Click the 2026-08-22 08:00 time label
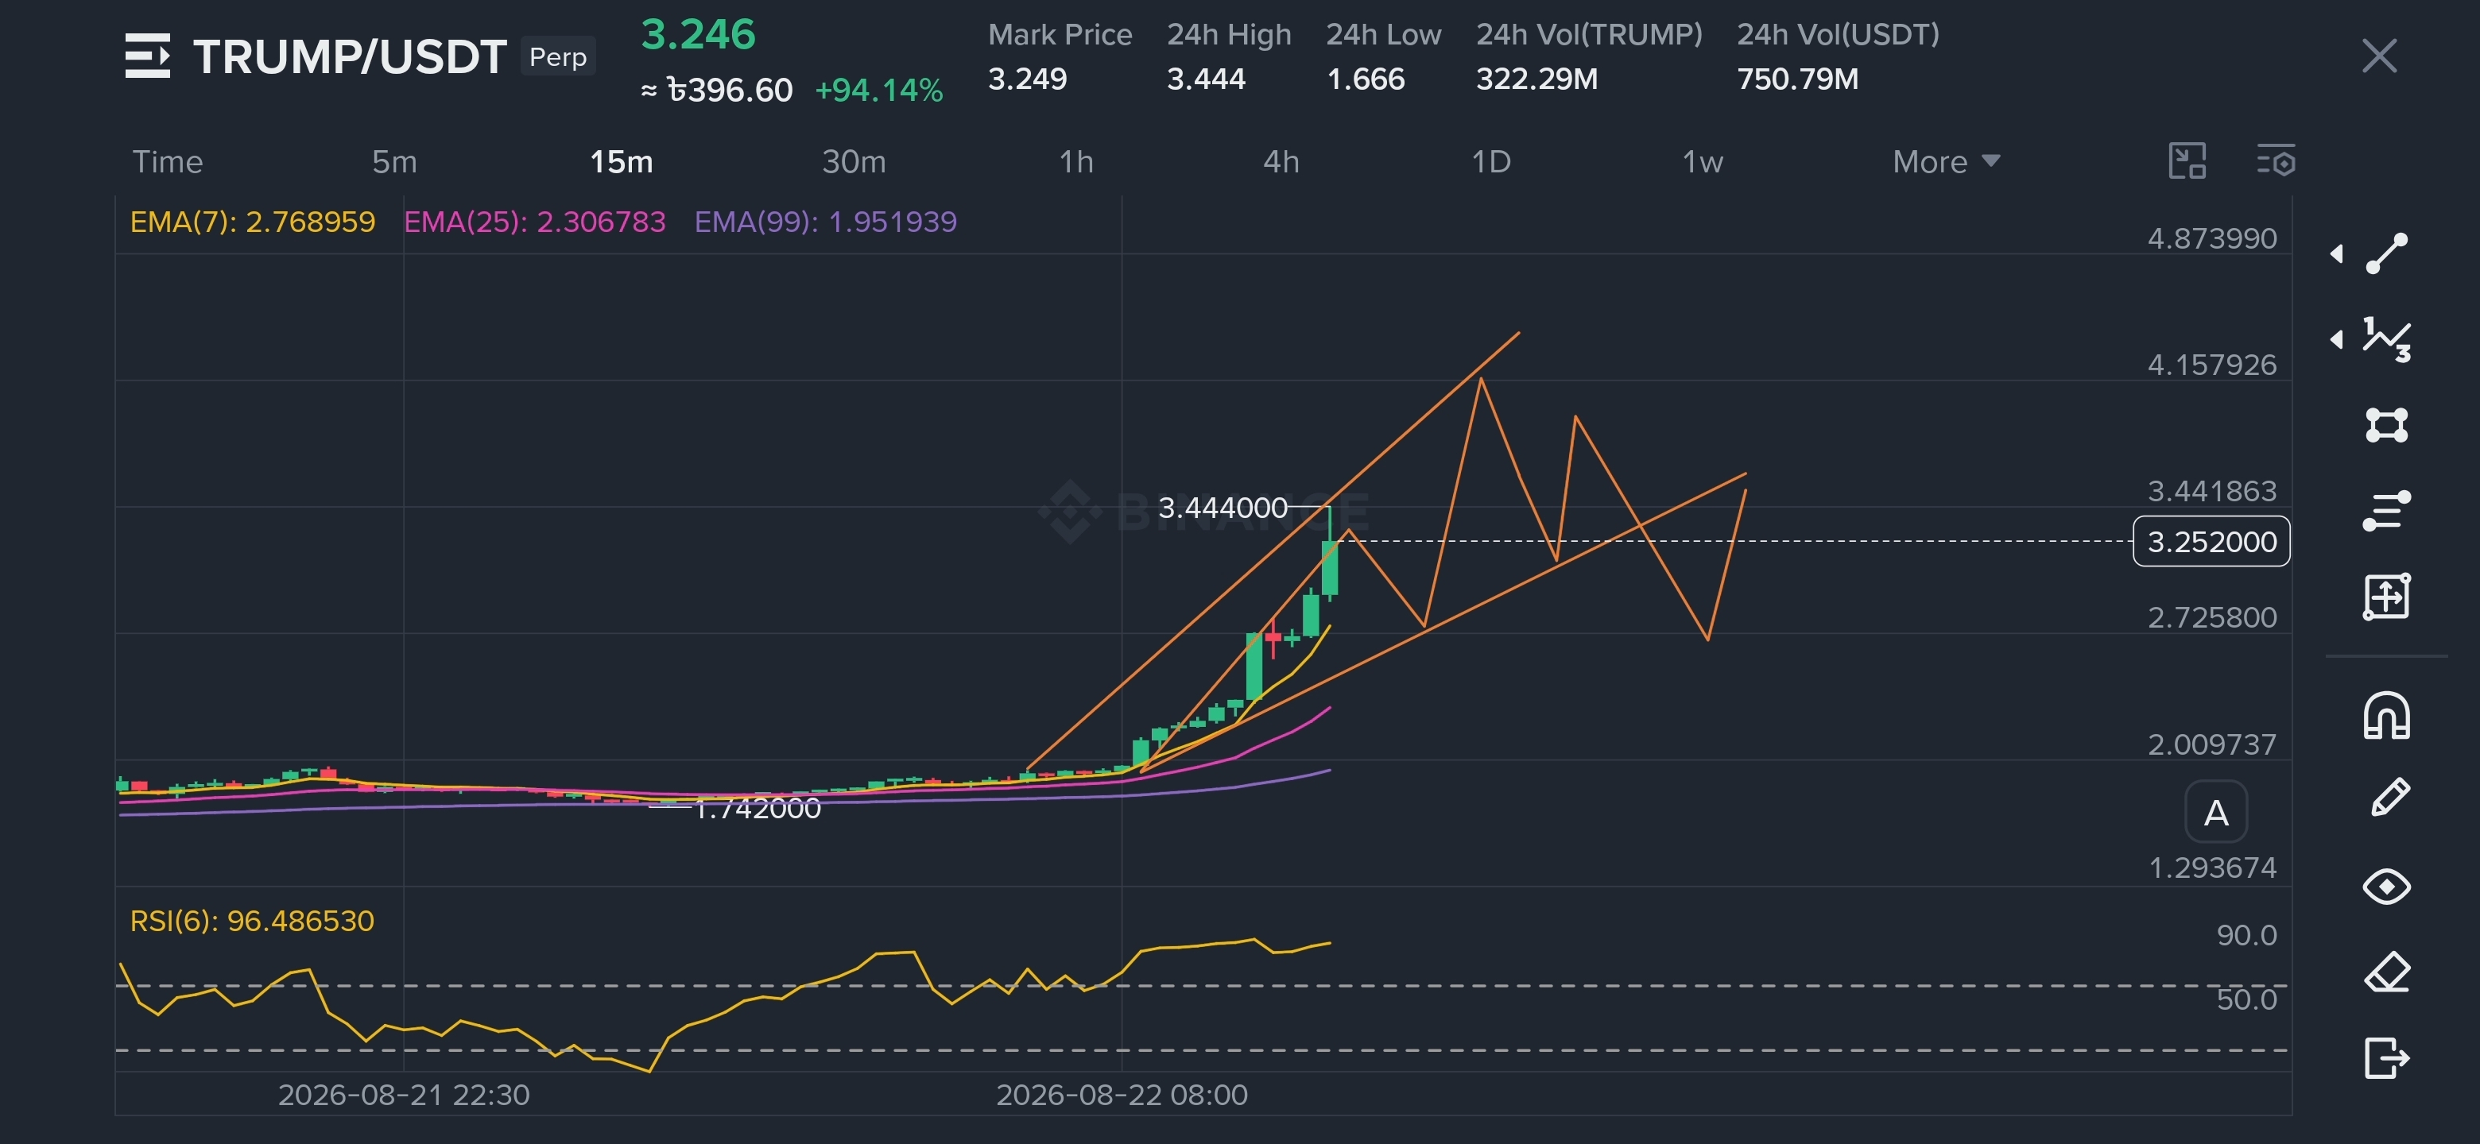The image size is (2480, 1144). point(1122,1095)
